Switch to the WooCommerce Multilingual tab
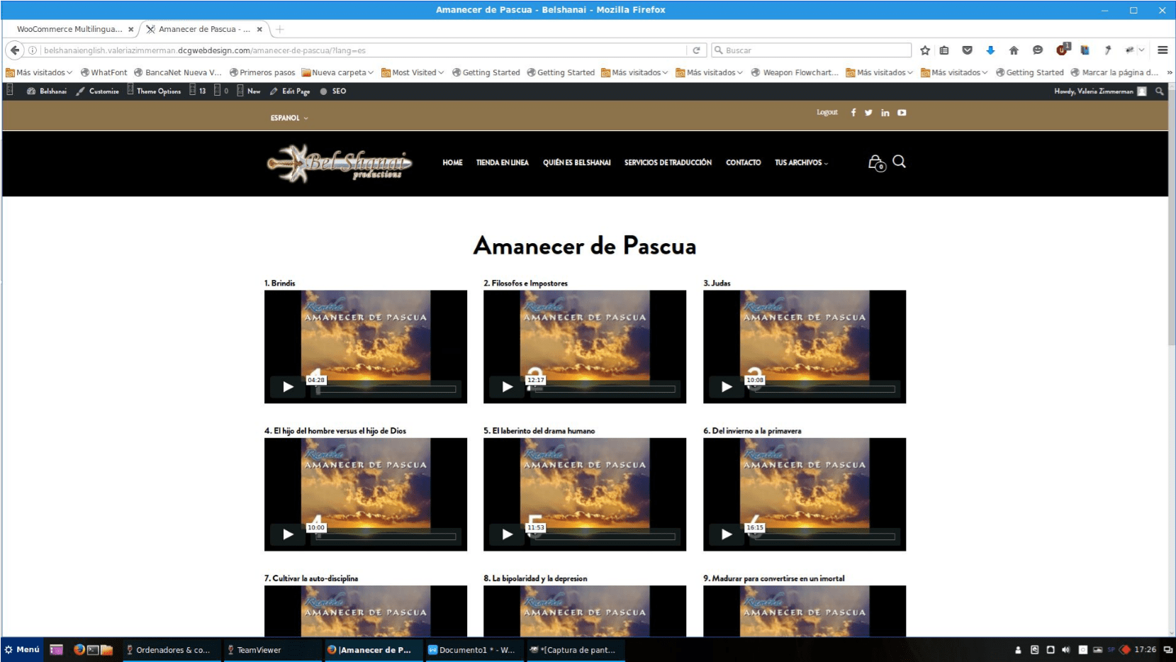This screenshot has height=662, width=1176. pyautogui.click(x=69, y=29)
